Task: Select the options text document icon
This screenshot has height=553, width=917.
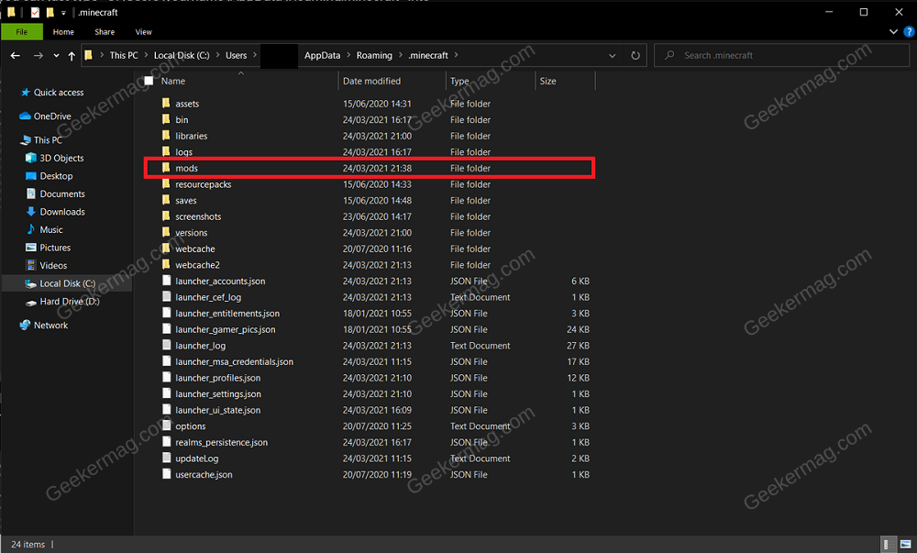Action: (x=167, y=426)
